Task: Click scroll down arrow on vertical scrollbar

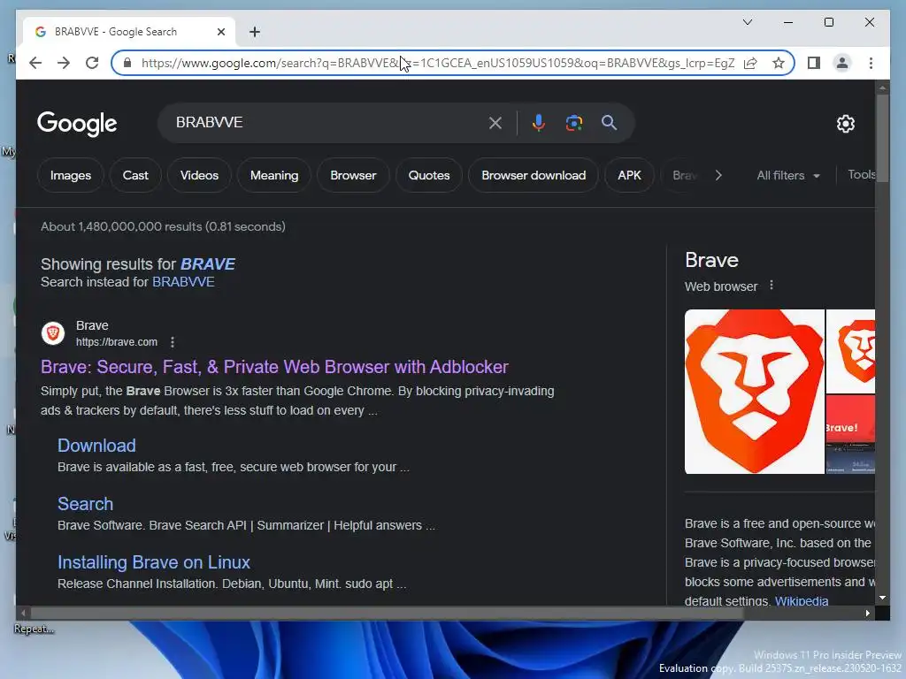Action: 882,599
